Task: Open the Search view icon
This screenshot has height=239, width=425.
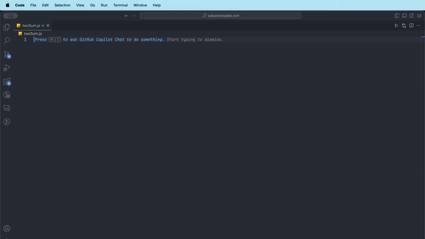Action: point(7,41)
